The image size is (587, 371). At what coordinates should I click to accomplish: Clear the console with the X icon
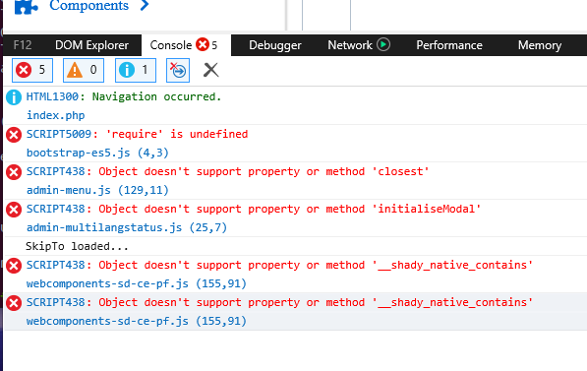coord(210,70)
